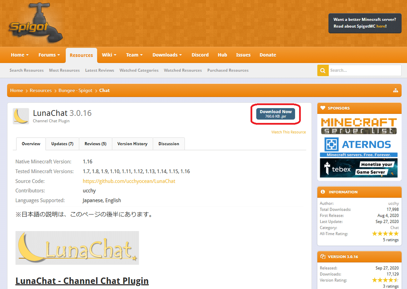
Task: Open the Wiki dropdown
Action: tap(109, 55)
